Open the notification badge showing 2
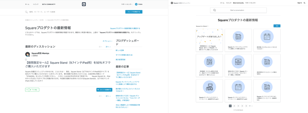Screen dimensions: 308x113 (136, 4)
